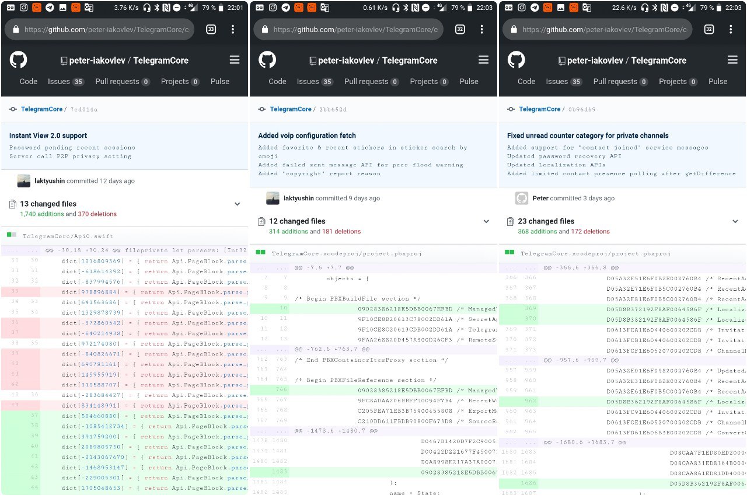Click '314 additions' text
The width and height of the screenshot is (747, 498).
(x=288, y=232)
